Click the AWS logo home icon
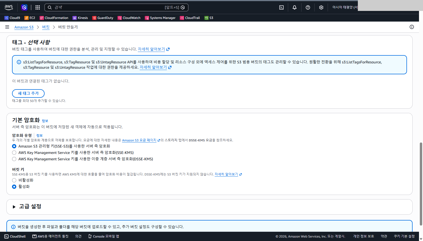This screenshot has width=423, height=241. [9, 7]
